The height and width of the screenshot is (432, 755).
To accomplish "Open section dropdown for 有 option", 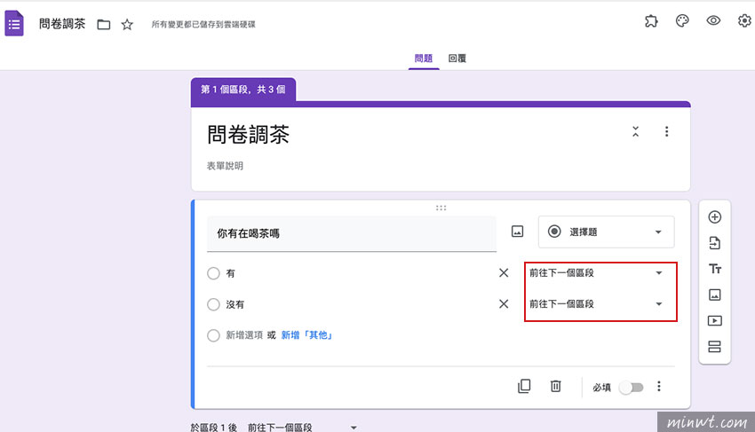I will pos(596,272).
